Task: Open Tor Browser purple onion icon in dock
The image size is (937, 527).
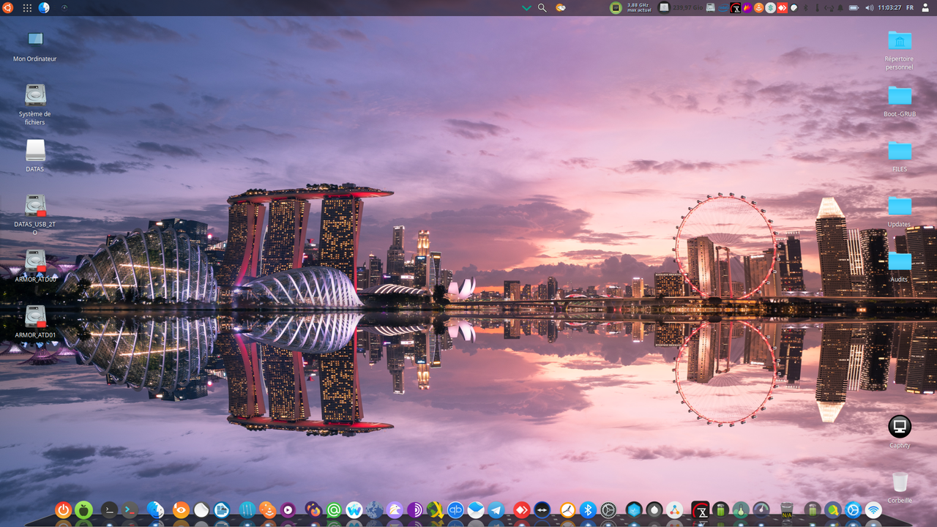Action: tap(414, 510)
